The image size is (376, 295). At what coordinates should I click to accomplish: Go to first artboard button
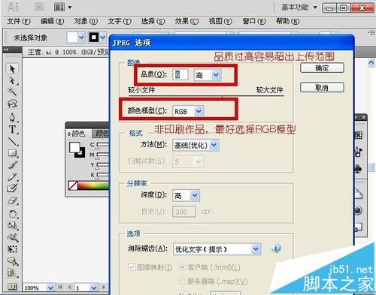pyautogui.click(x=59, y=287)
